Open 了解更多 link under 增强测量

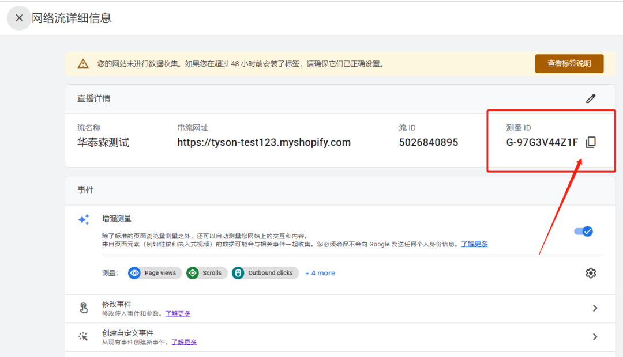pyautogui.click(x=474, y=244)
